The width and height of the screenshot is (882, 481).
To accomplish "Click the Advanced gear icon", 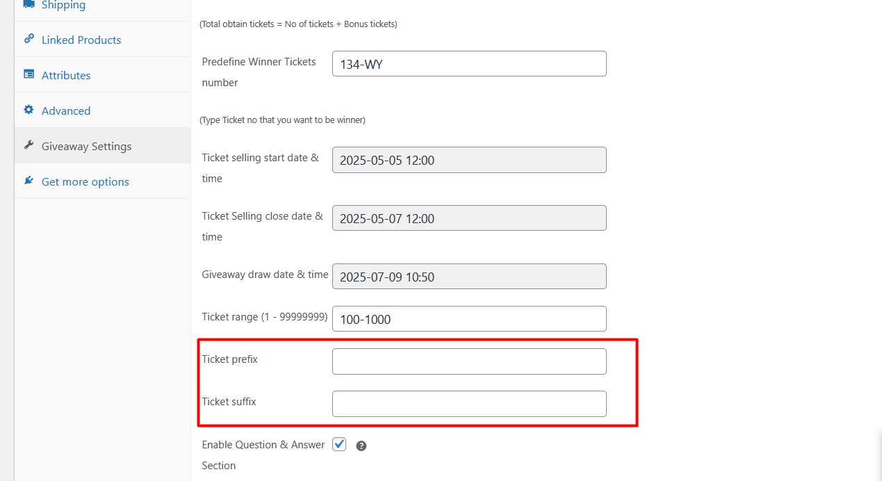I will click(28, 110).
